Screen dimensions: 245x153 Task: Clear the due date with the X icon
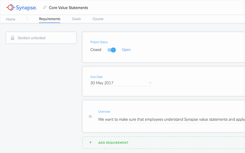pos(150,83)
